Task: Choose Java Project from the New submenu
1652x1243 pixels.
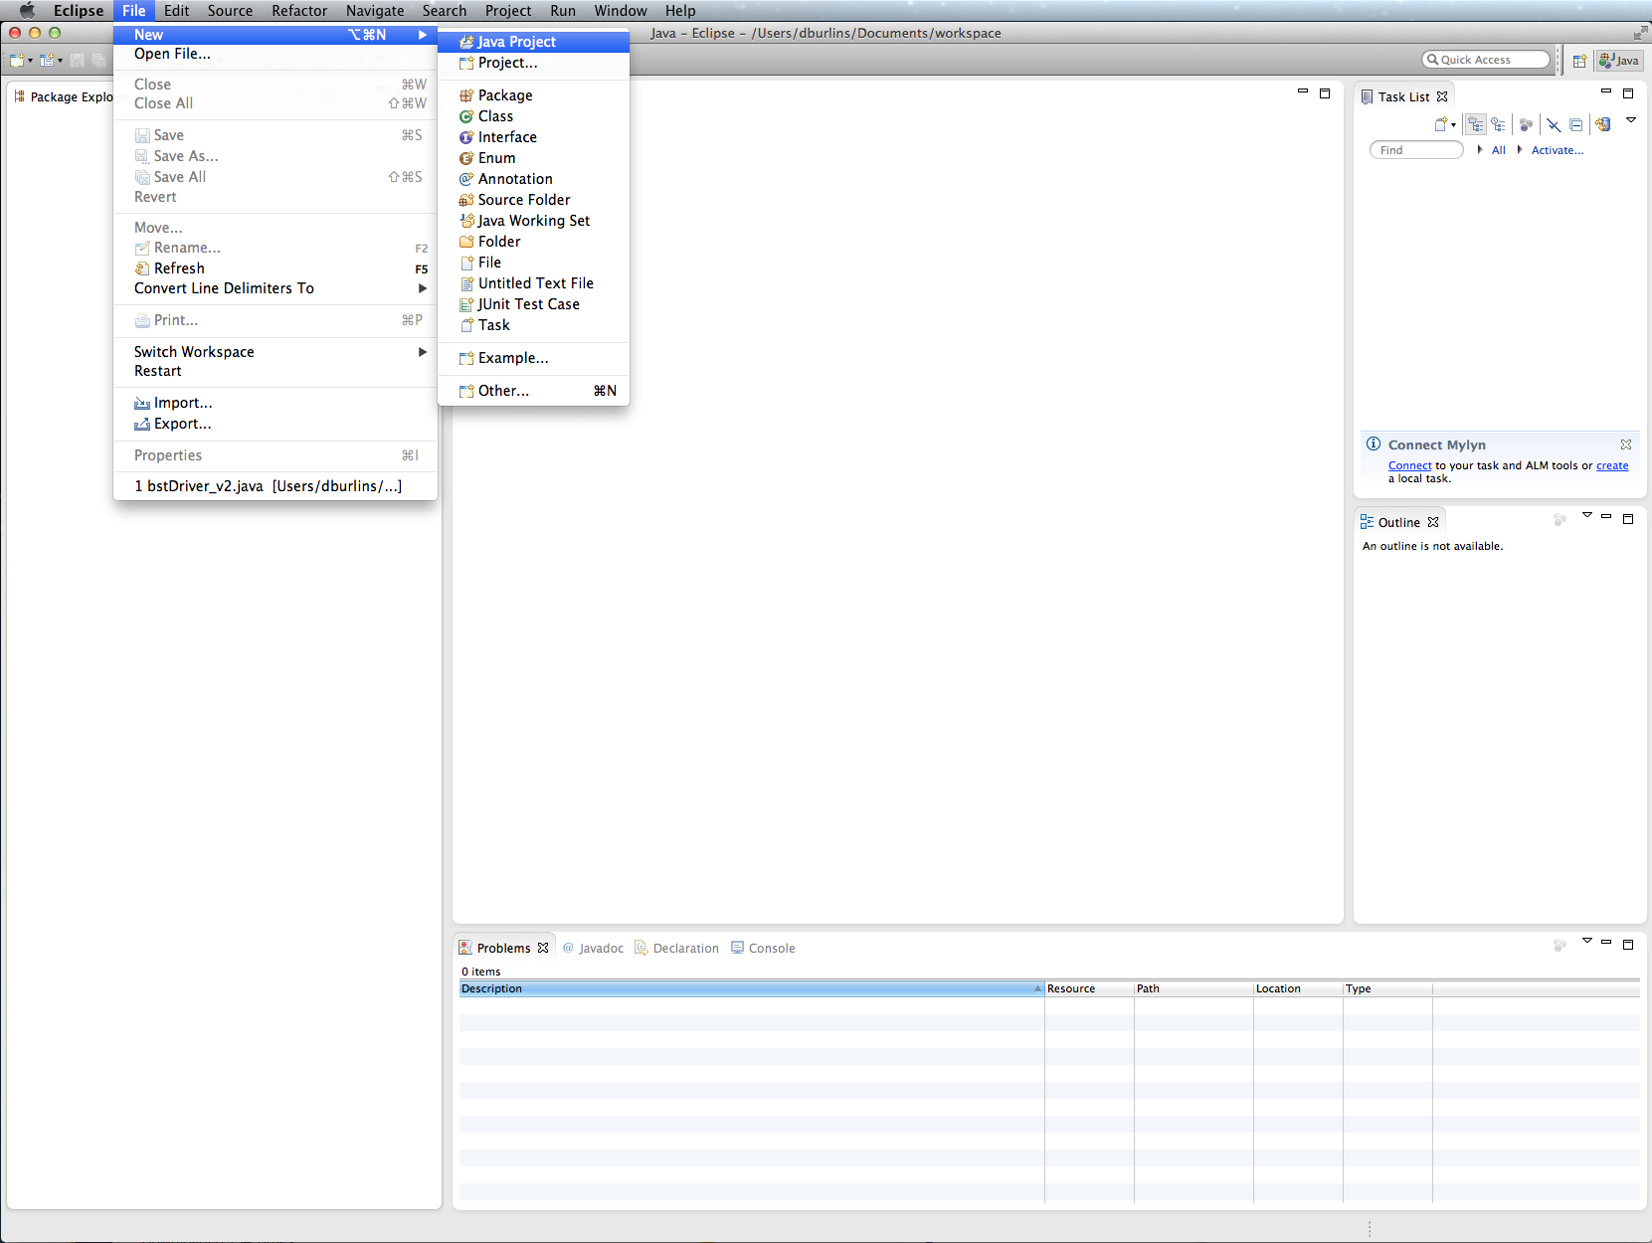Action: coord(533,42)
